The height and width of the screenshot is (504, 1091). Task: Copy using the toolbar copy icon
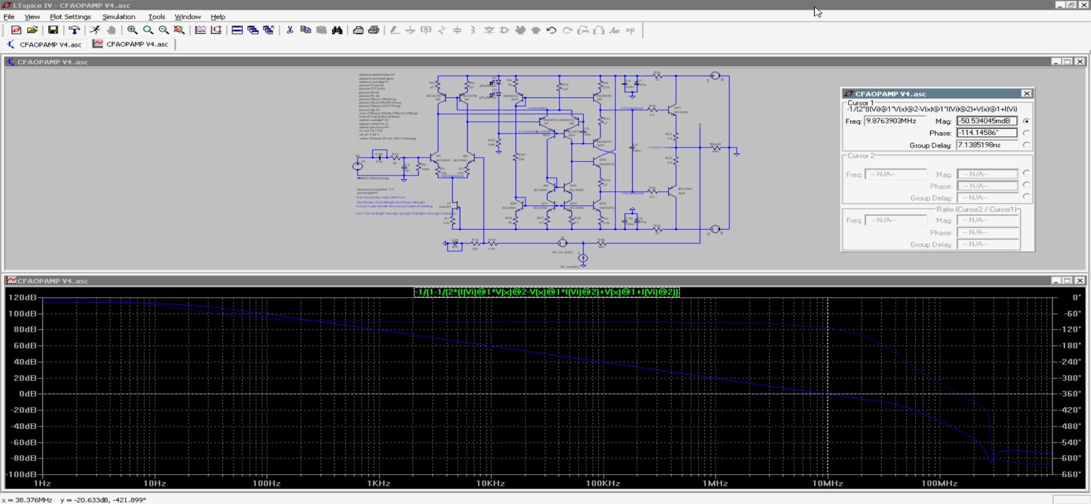[x=306, y=30]
